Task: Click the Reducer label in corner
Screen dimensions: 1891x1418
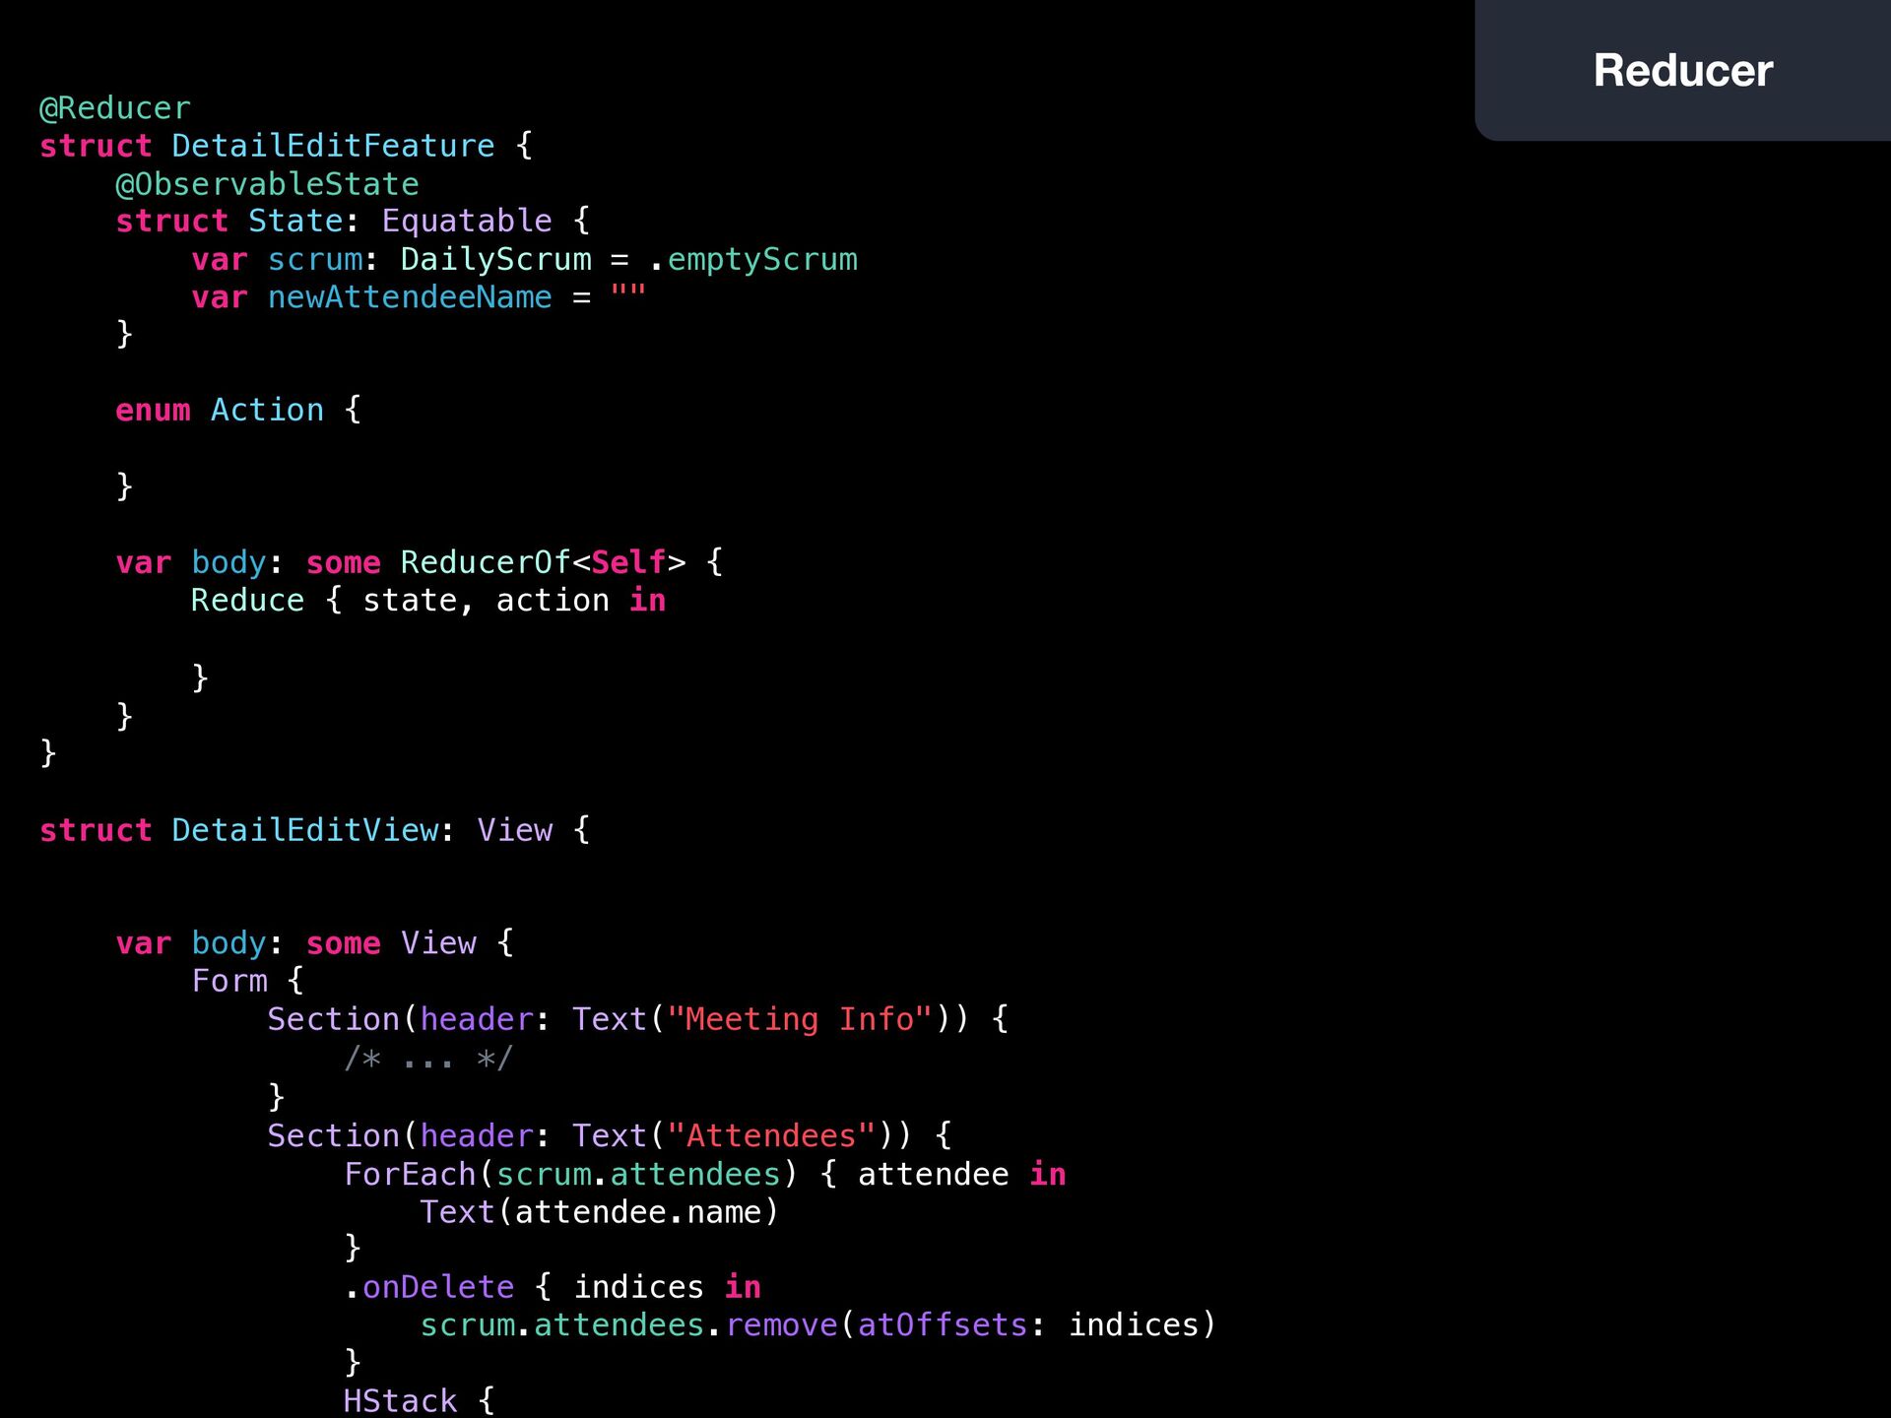Action: (1682, 71)
